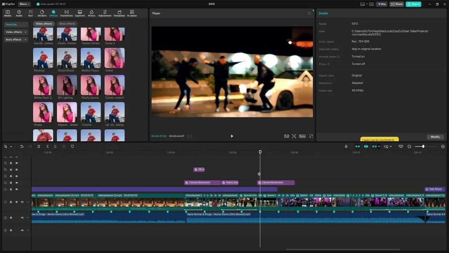Click the Undo arrow in timeline toolbar
This screenshot has width=449, height=253.
(22, 147)
